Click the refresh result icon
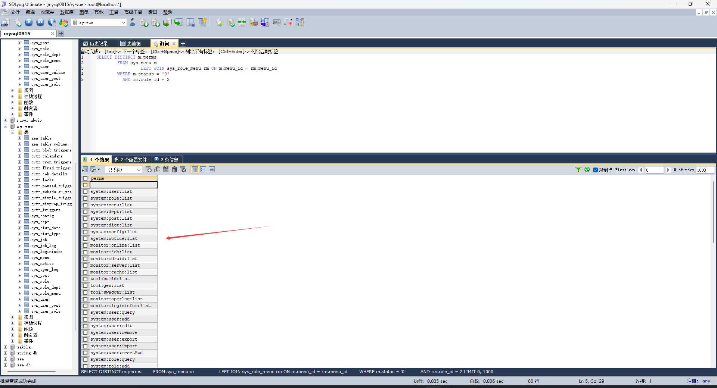The height and width of the screenshot is (388, 717). coord(587,170)
